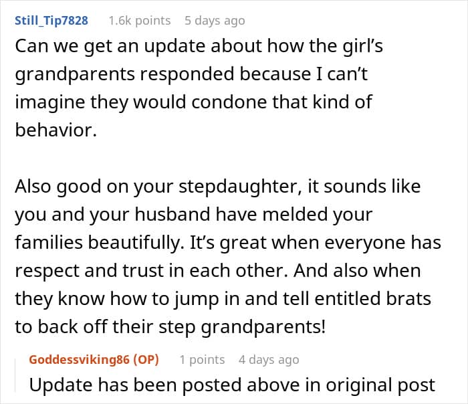
Task: Click the 1 points reply score
Action: [202, 359]
